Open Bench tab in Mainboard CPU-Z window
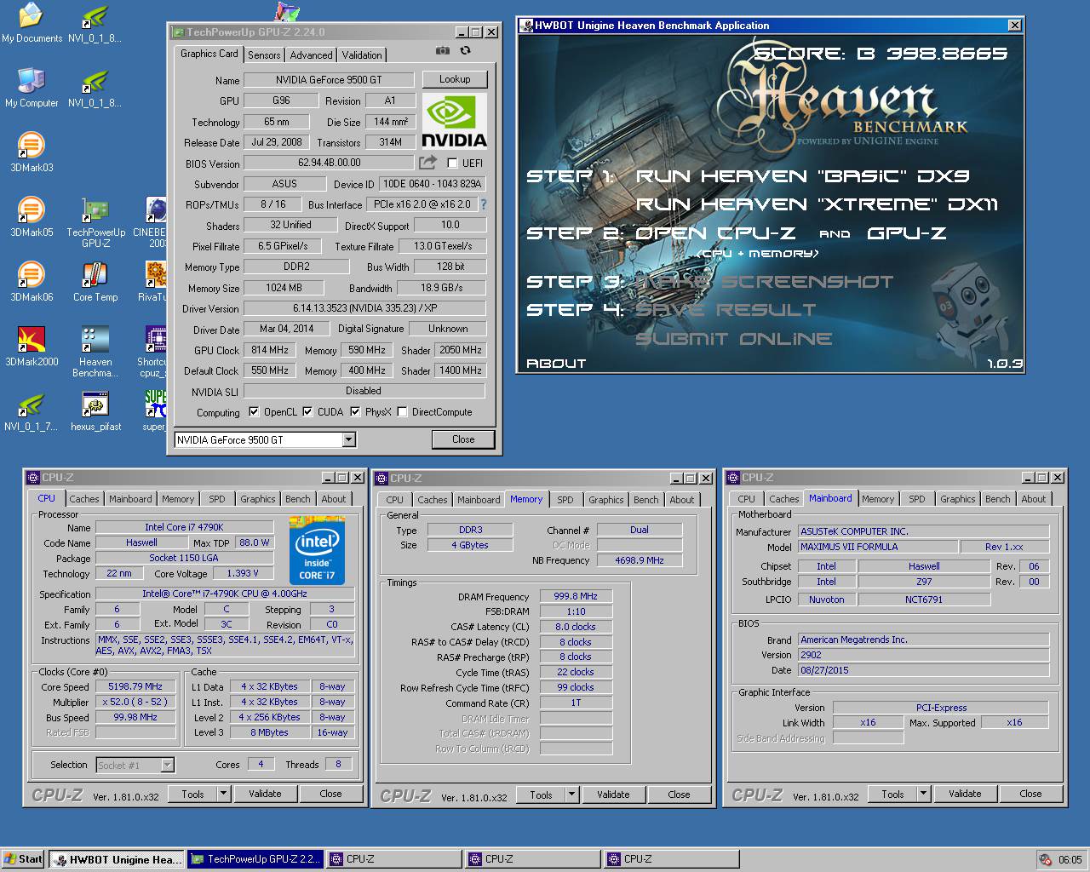This screenshot has width=1090, height=872. point(998,500)
